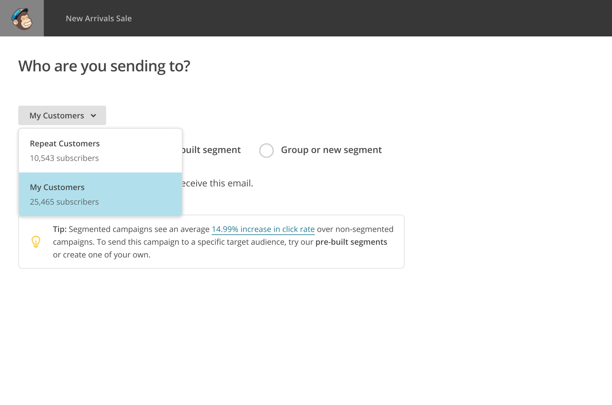
Task: Open the 14.99% increase in click rate link
Action: (263, 229)
